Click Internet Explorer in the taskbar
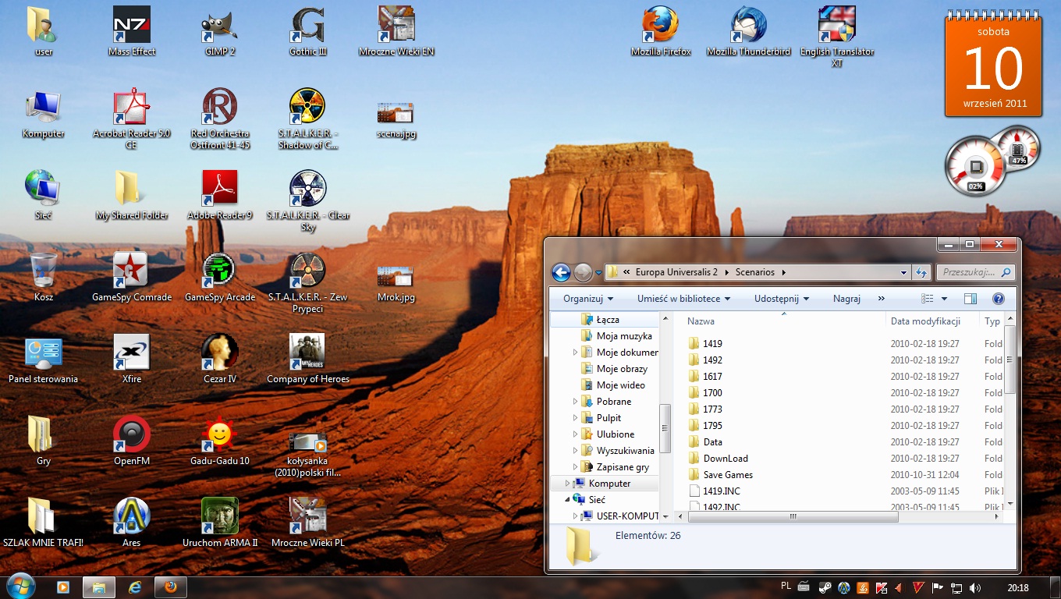The image size is (1061, 599). [x=134, y=587]
